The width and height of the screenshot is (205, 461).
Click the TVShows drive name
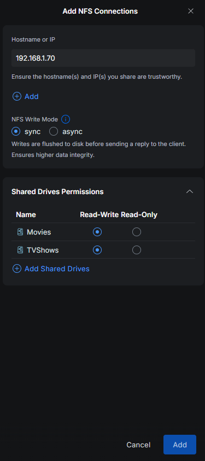click(43, 250)
